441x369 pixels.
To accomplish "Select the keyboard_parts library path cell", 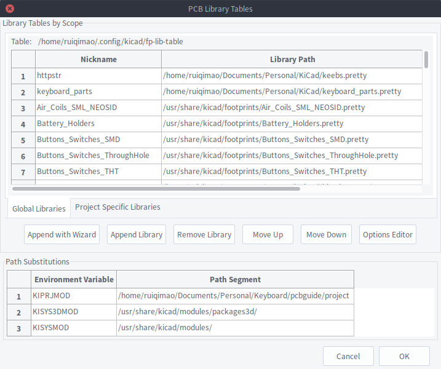I will pos(292,92).
